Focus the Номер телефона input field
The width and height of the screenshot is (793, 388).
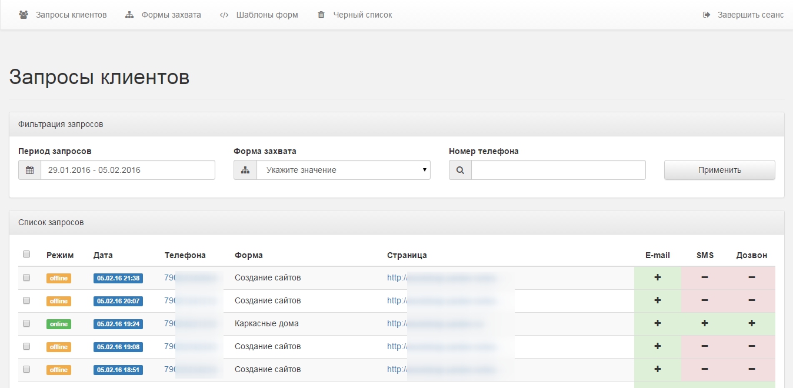558,170
